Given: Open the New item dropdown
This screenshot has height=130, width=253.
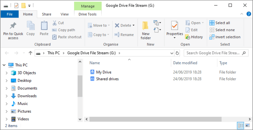Looking at the screenshot, I should coord(157,23).
